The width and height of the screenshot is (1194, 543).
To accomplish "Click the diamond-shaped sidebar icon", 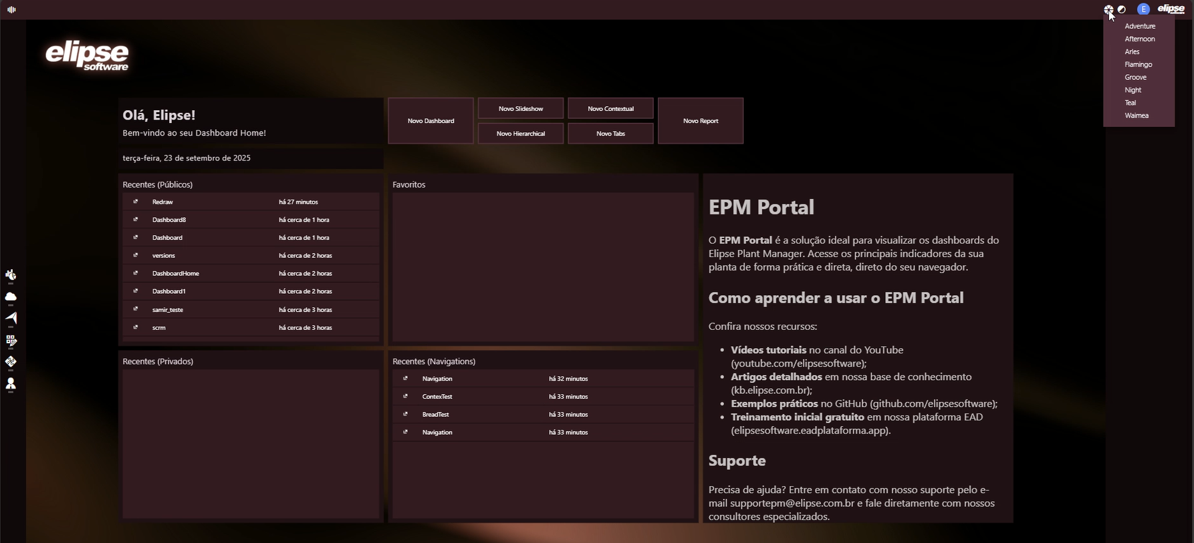I will pos(11,361).
